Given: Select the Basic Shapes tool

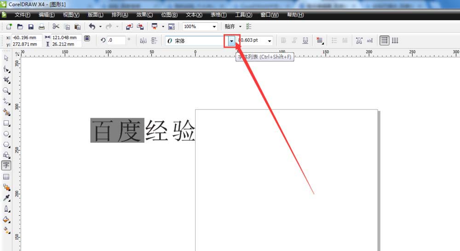Looking at the screenshot, I should click(6, 155).
